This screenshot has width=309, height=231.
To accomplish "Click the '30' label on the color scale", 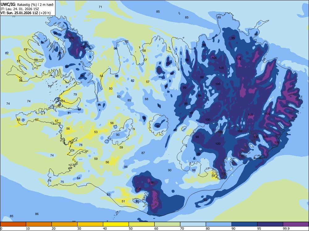I will pos(79,229).
